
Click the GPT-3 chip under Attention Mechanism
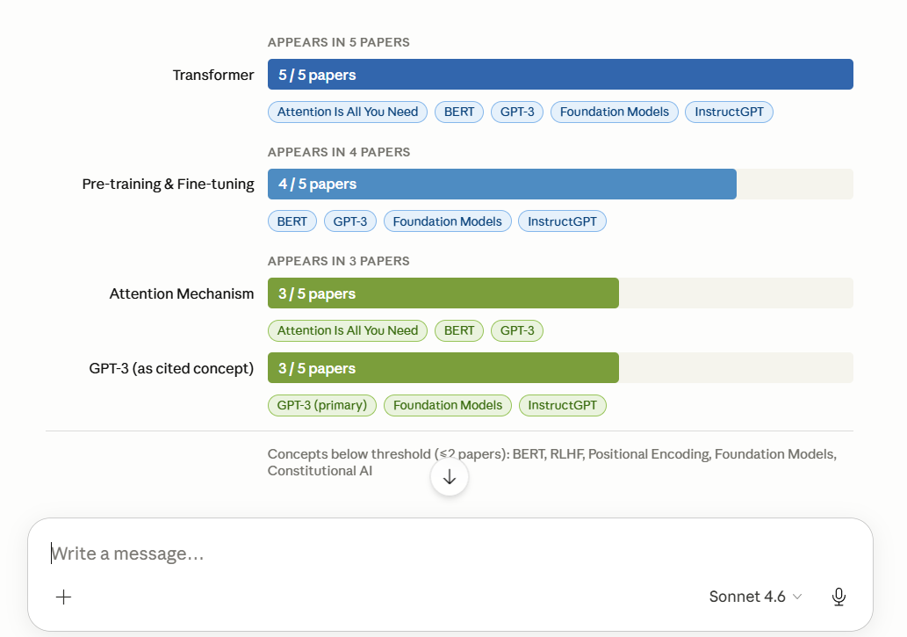[517, 330]
